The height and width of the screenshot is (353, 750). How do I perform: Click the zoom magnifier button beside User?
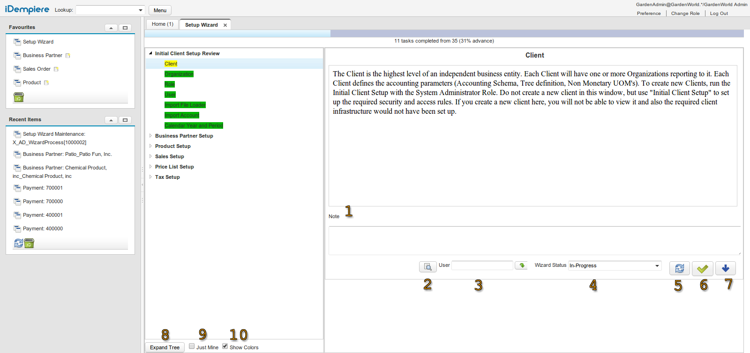(x=427, y=266)
